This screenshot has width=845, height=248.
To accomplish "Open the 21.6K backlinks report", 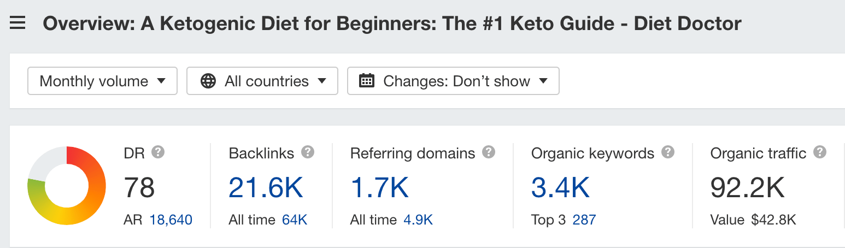I will [266, 187].
